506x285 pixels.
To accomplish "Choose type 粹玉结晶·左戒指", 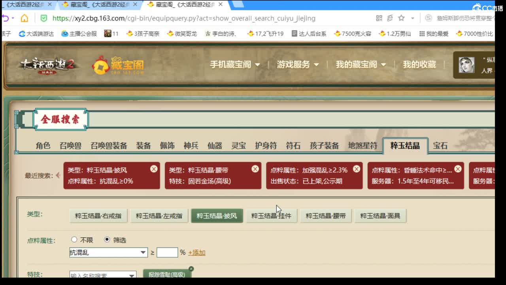I will tap(159, 216).
